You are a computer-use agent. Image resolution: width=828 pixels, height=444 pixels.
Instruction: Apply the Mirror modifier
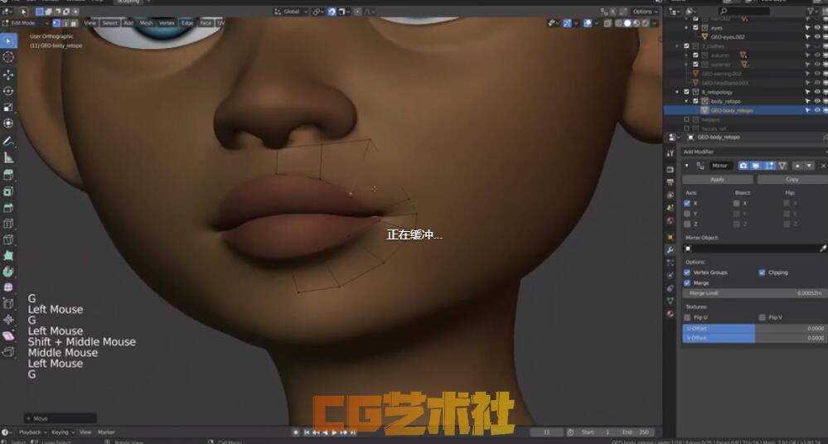tap(718, 180)
